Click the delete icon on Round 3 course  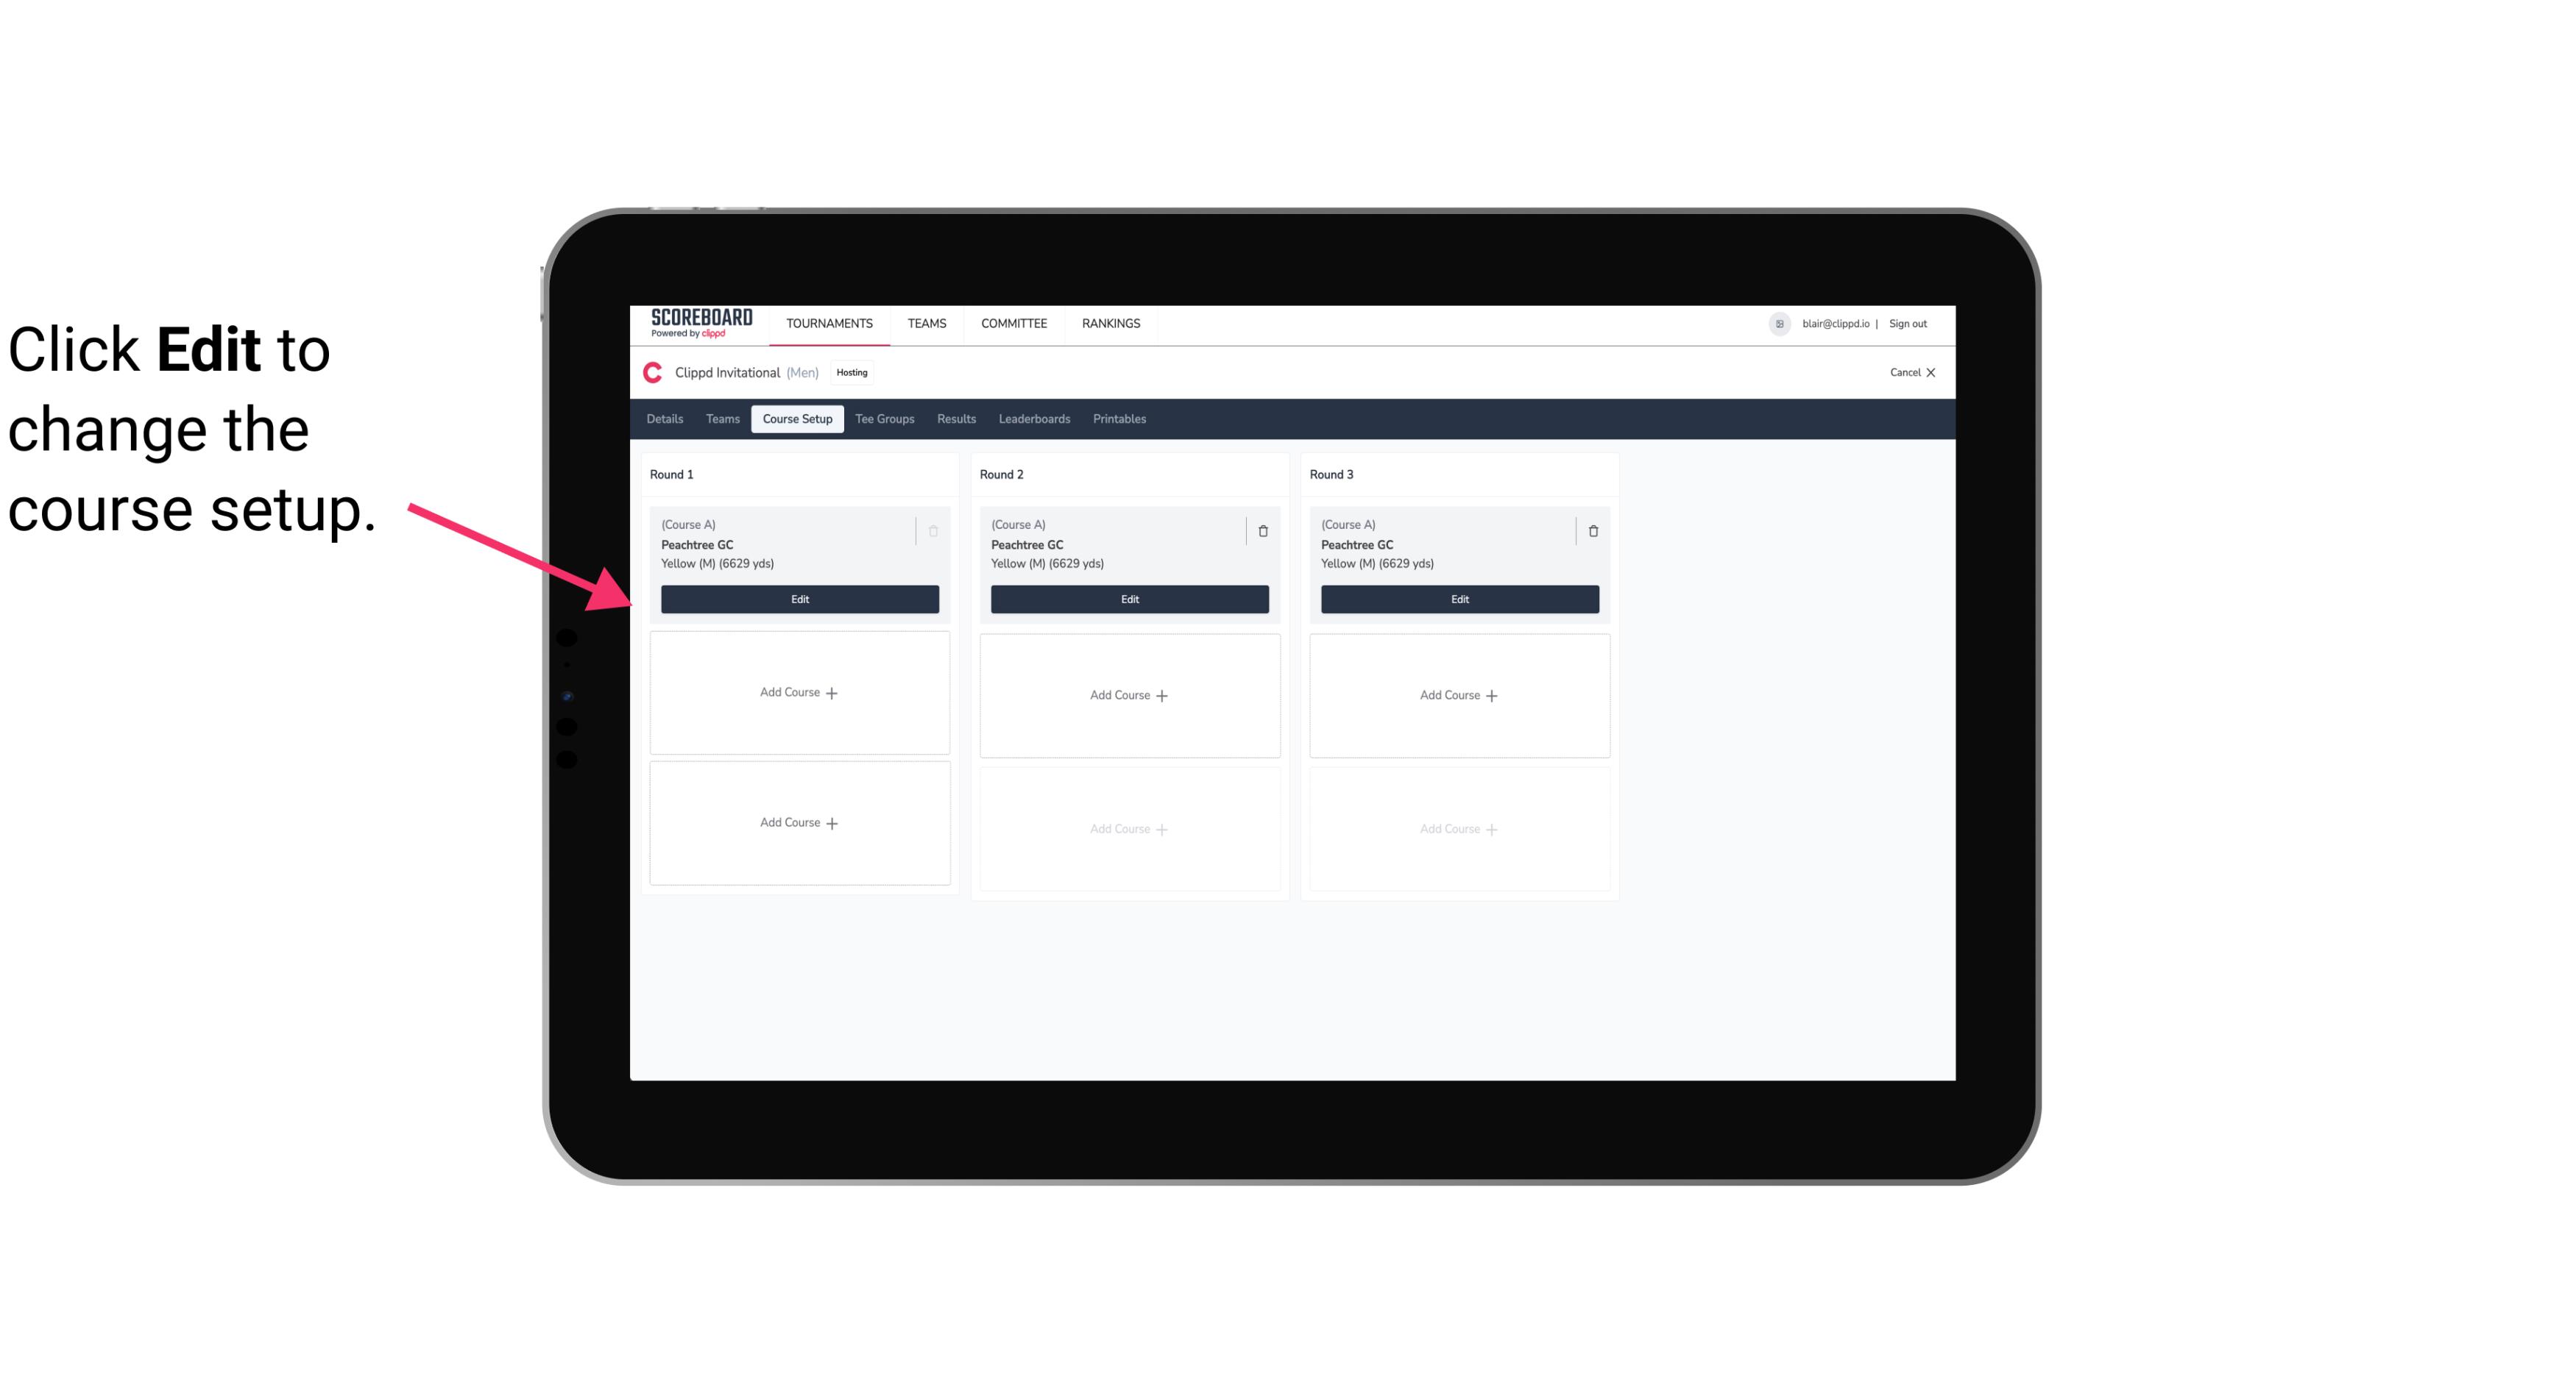(1588, 530)
